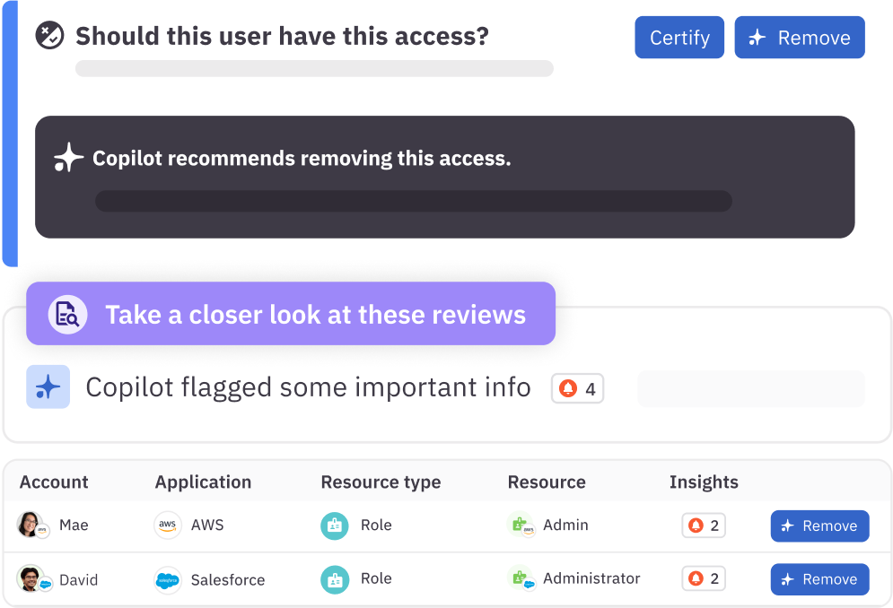Click the Role resource type icon in Mae's row
This screenshot has height=608, width=893.
[333, 525]
